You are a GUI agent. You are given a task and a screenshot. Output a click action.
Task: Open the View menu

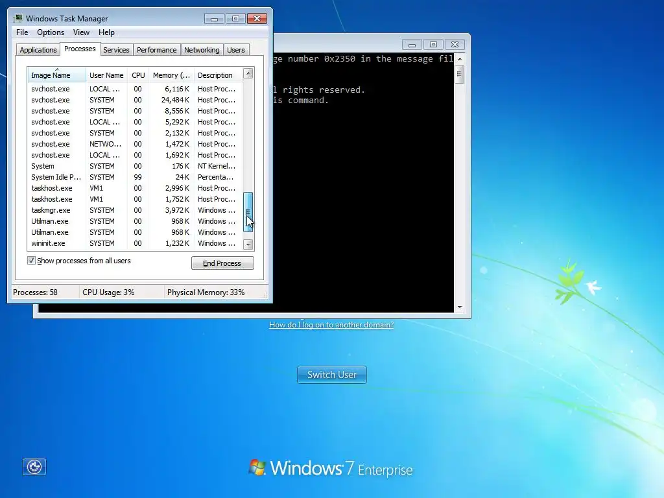81,32
